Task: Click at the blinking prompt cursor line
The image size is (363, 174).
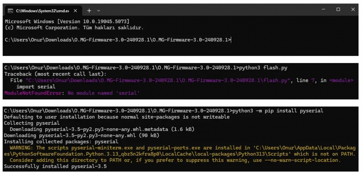Action: tap(118, 40)
